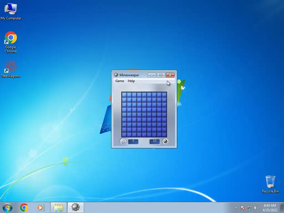Click the mine icon beside the counter

click(x=165, y=141)
